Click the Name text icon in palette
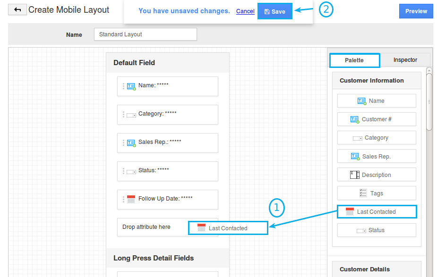 (362, 101)
